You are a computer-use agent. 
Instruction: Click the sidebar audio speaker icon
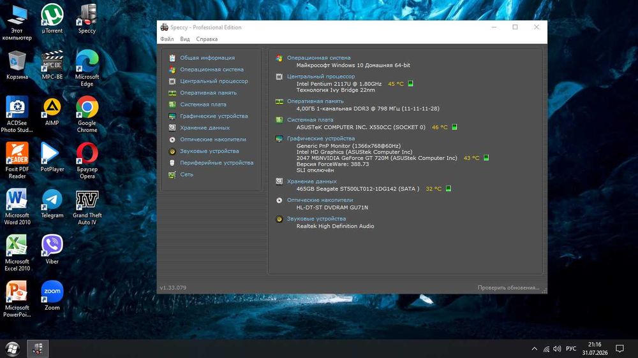pos(172,151)
